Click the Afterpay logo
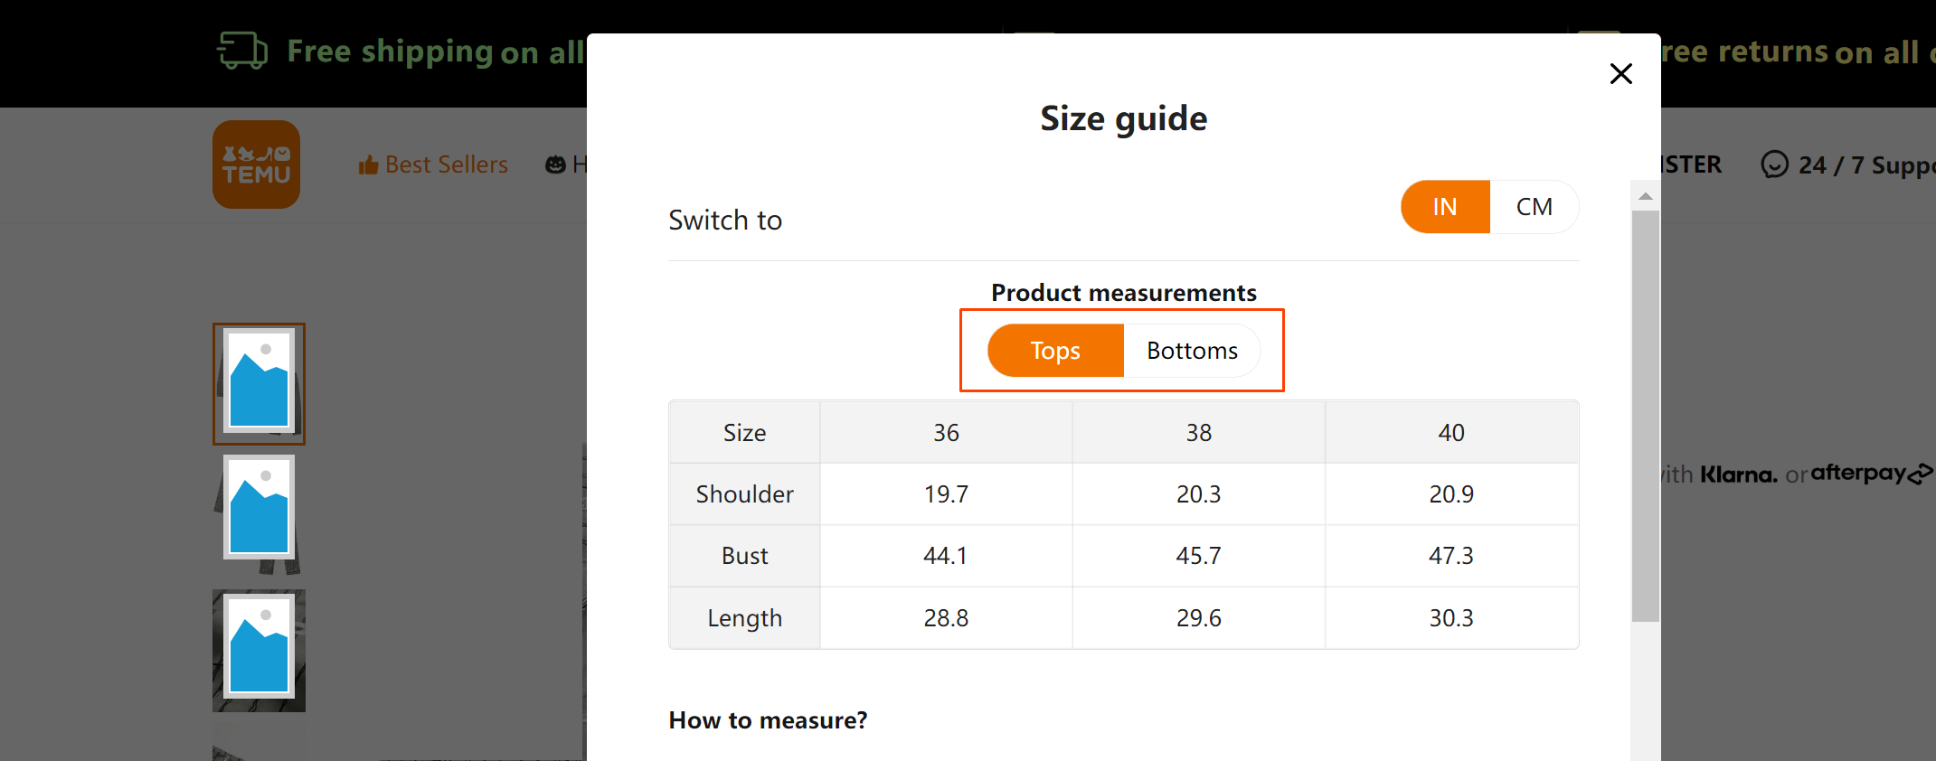The height and width of the screenshot is (761, 1936). point(1871,473)
